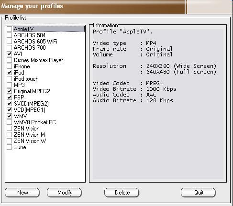
Task: Click the Quit button
Action: click(x=199, y=193)
